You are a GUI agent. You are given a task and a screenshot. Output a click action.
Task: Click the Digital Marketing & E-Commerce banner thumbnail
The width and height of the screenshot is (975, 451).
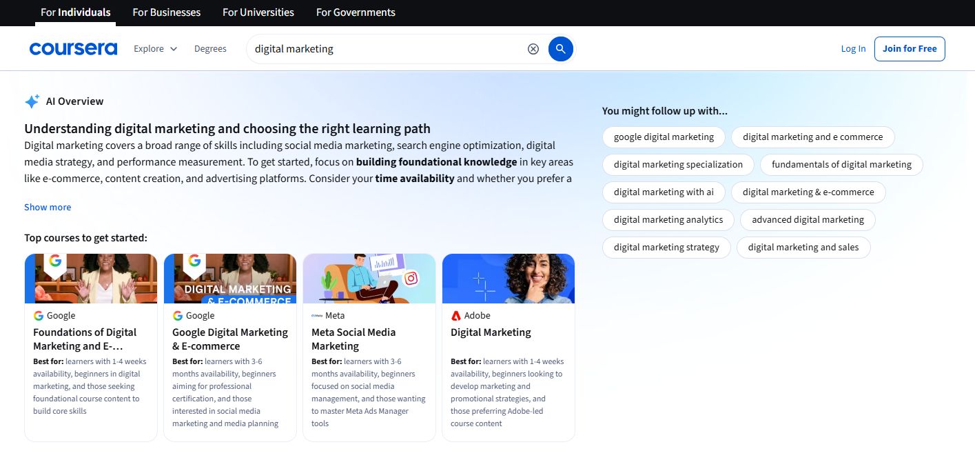(230, 279)
